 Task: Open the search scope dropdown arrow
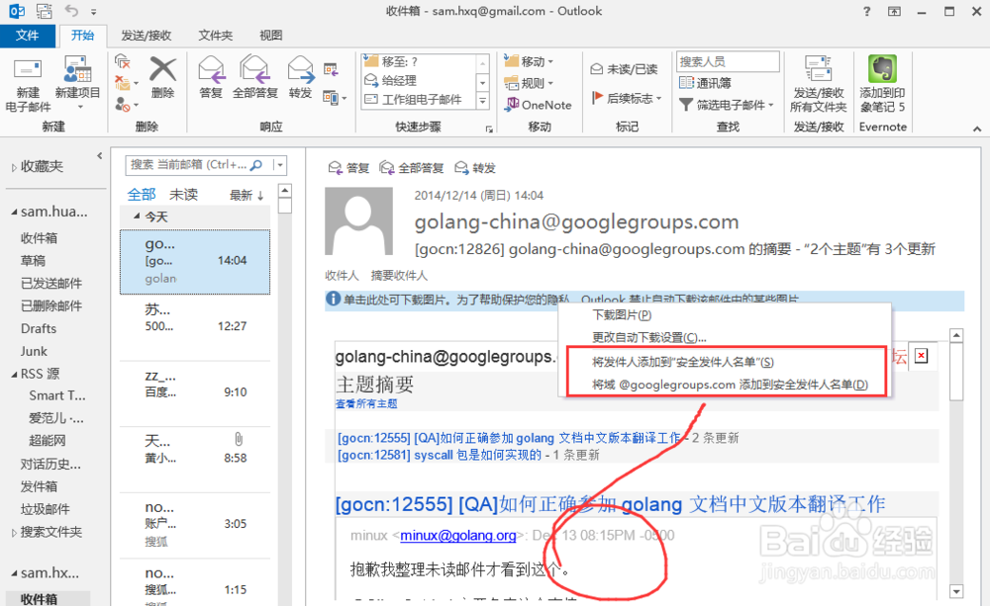pyautogui.click(x=280, y=165)
